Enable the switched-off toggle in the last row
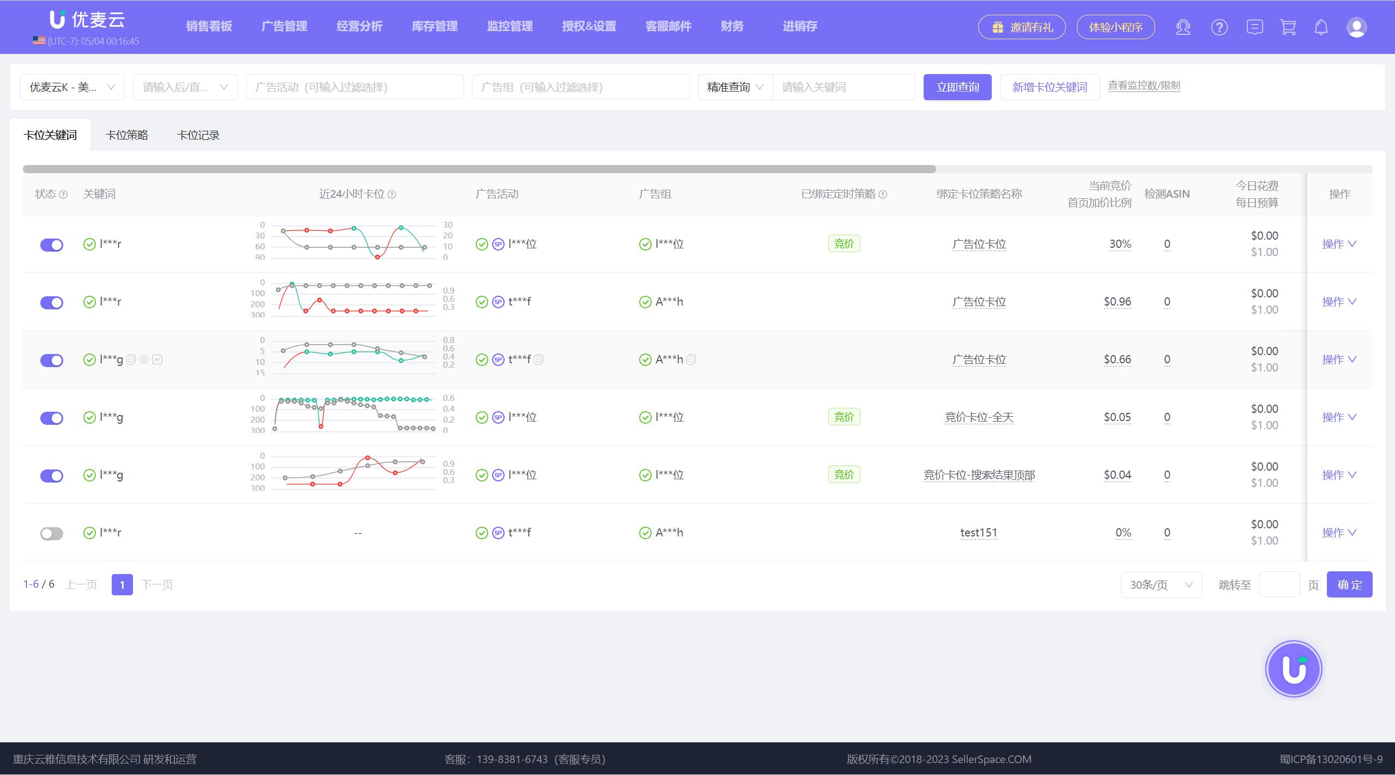Screen dimensions: 1395x775 pos(52,533)
